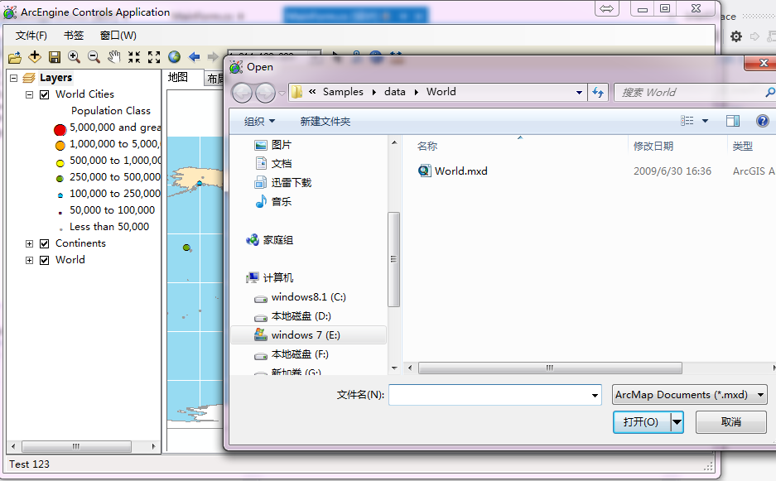Toggle the World layer checkbox
This screenshot has width=776, height=481.
[45, 260]
